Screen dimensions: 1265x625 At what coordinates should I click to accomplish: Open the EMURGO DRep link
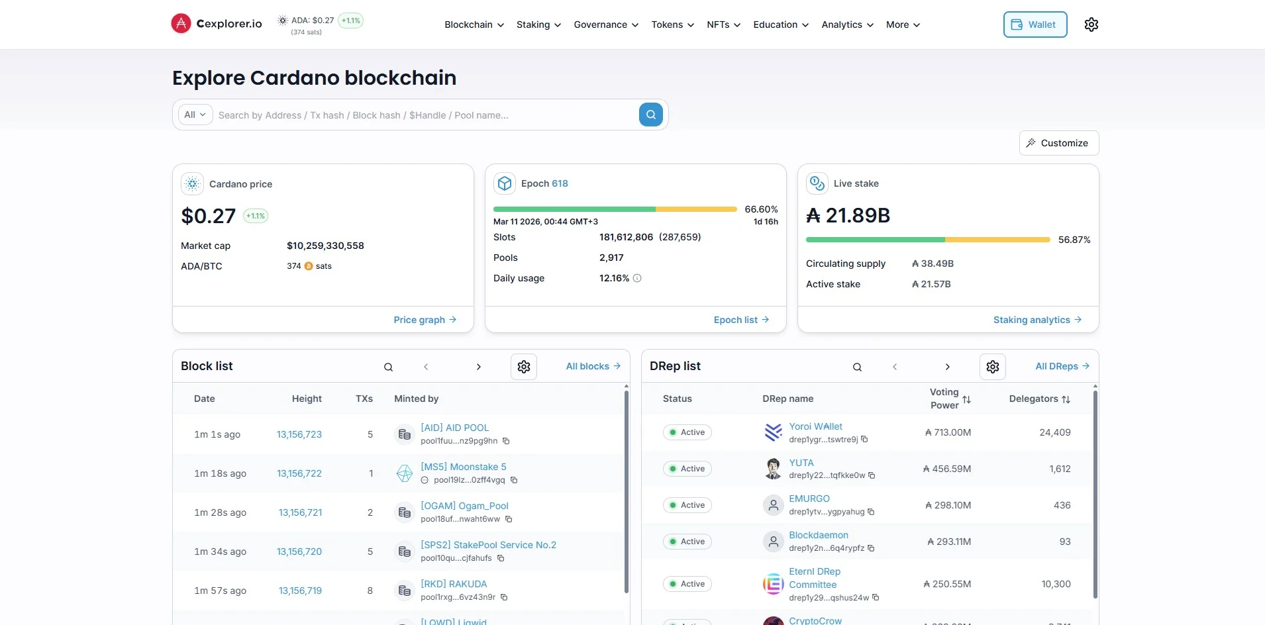click(x=809, y=499)
